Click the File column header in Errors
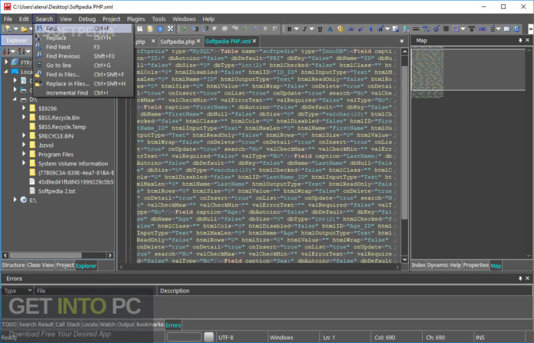 95,291
